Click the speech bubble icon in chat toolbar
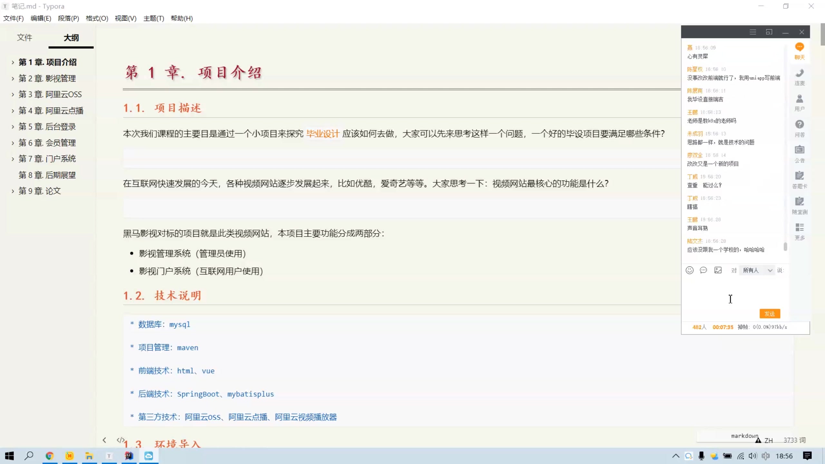Viewport: 825px width, 464px height. point(704,270)
